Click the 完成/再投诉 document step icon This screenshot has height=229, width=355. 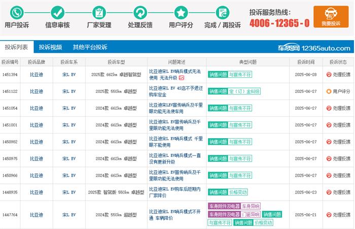(222, 13)
